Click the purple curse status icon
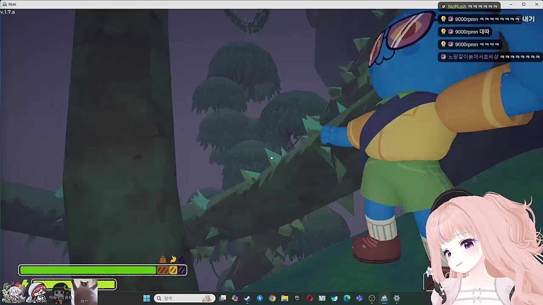Viewport: 543px width, 305px height. (182, 259)
